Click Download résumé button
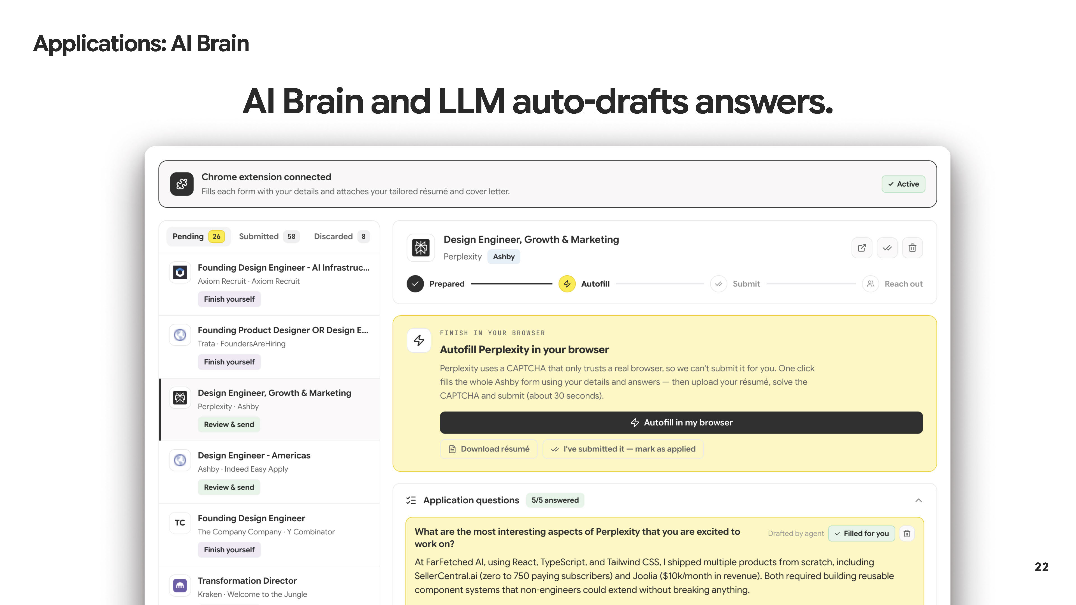 click(489, 449)
